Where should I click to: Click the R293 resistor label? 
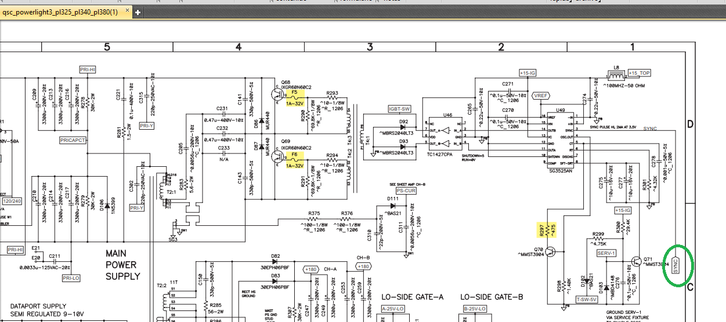(332, 93)
